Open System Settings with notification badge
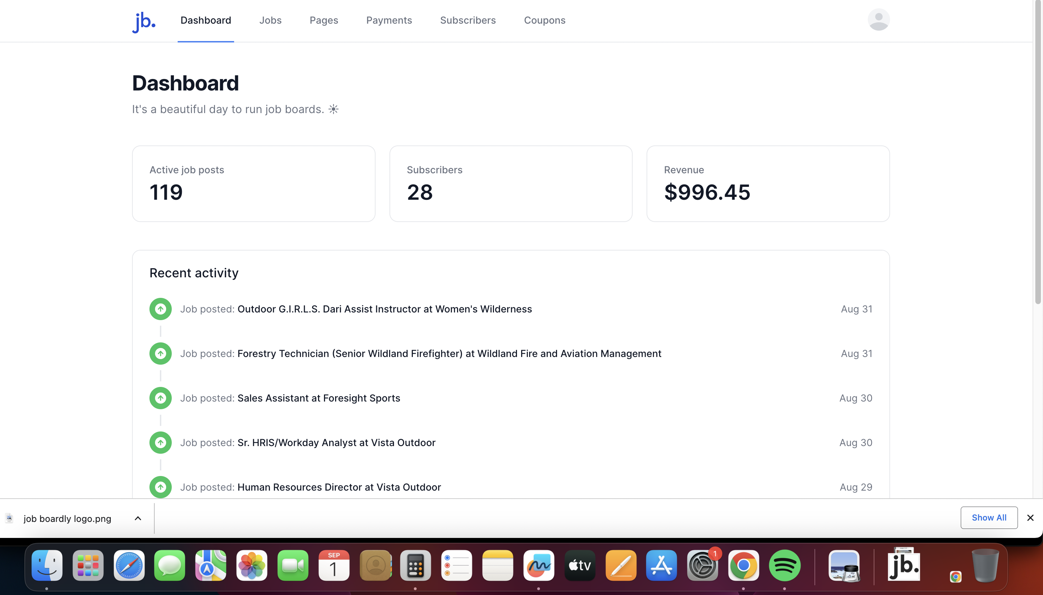The height and width of the screenshot is (595, 1043). pyautogui.click(x=703, y=565)
